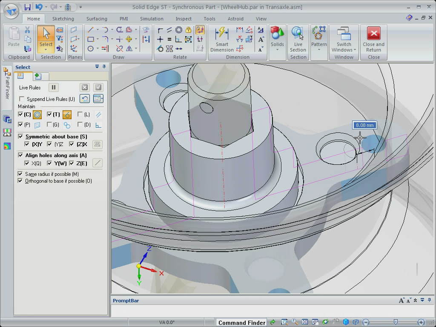Click the zoom slider handle
Screen dimensions: 436x327
pyautogui.click(x=396, y=322)
